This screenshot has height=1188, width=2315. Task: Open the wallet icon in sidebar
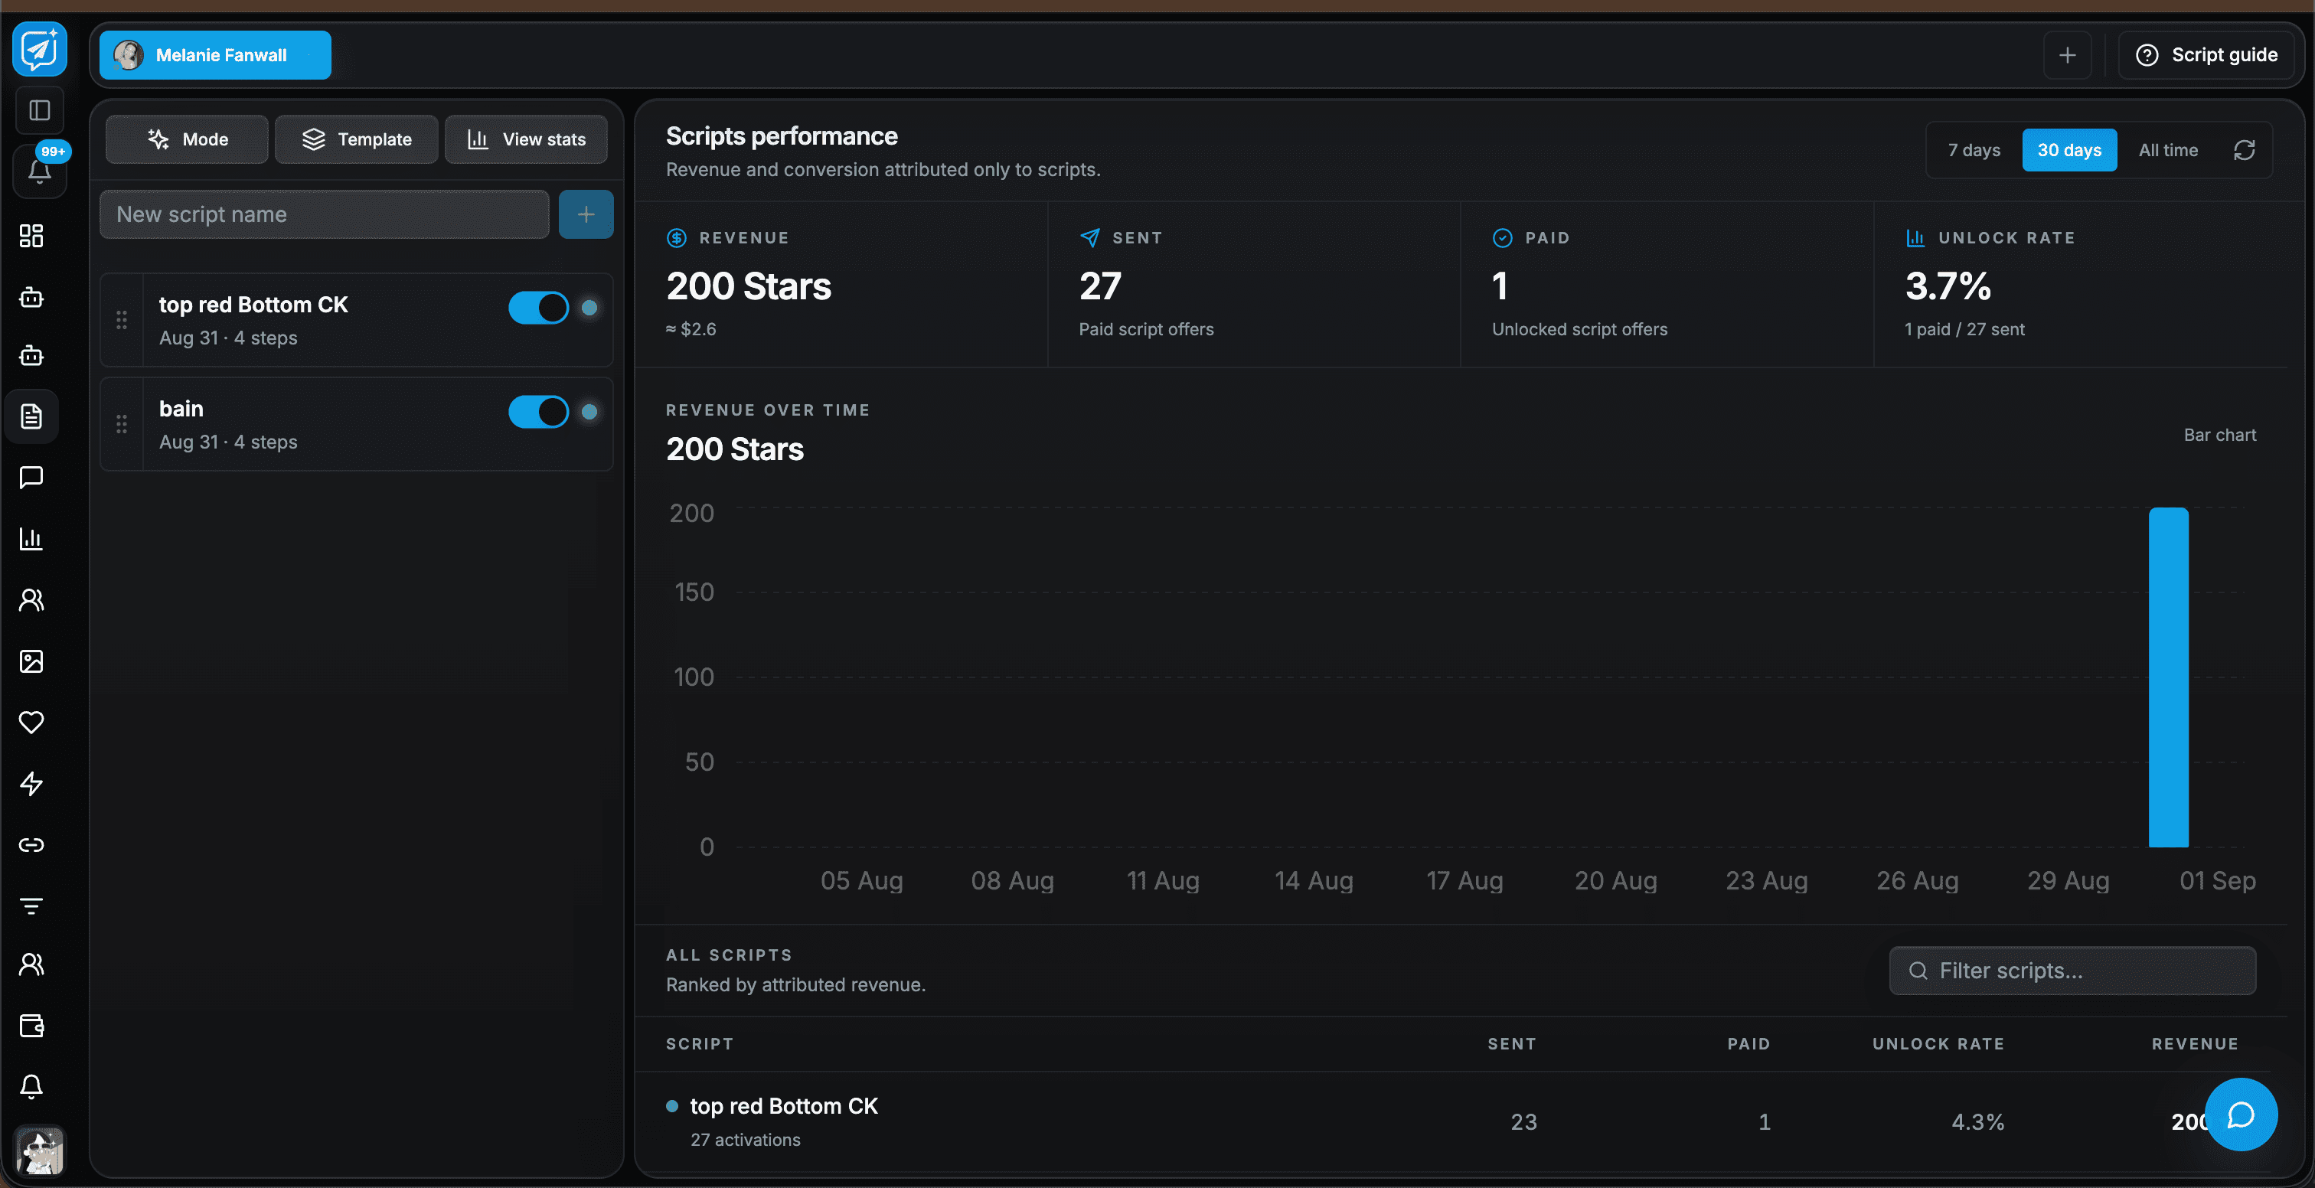click(x=31, y=1026)
